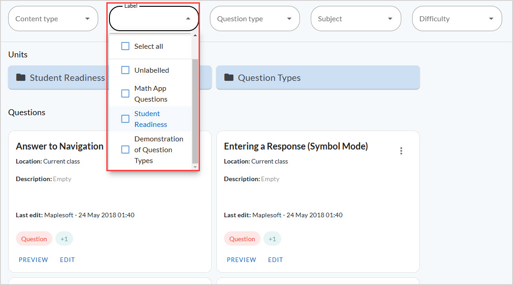This screenshot has width=513, height=285.
Task: Check Demonstration of Question Types label
Action: (x=125, y=150)
